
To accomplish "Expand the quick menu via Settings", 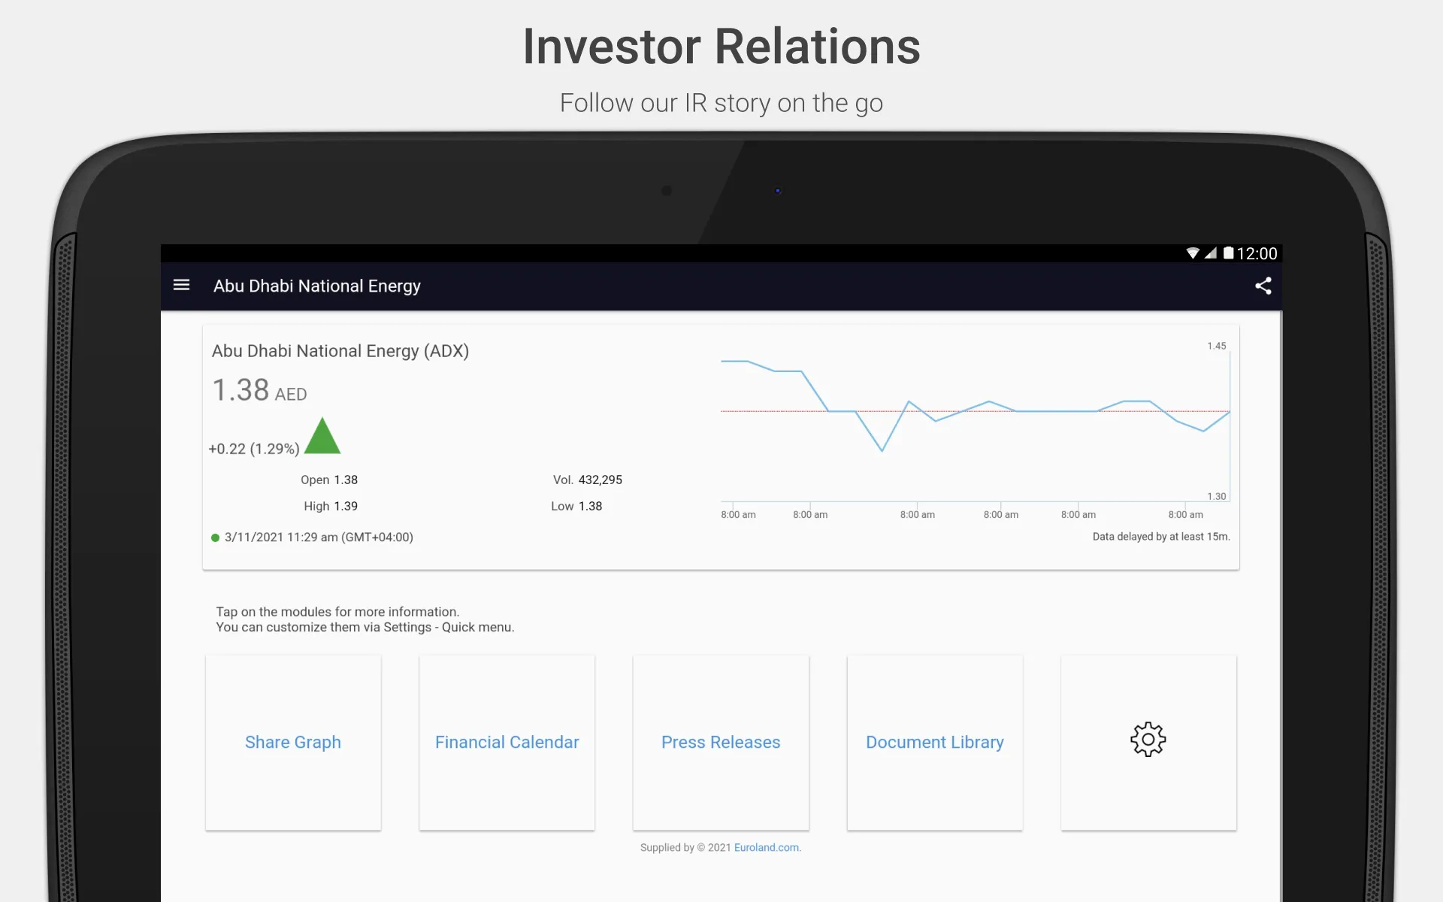I will (x=1148, y=741).
